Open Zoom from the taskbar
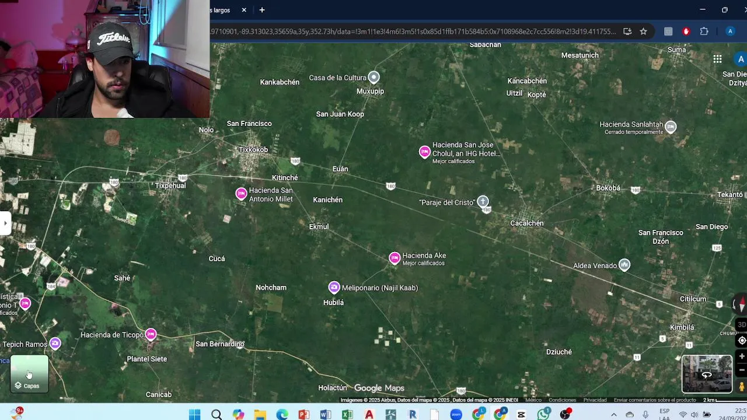The height and width of the screenshot is (420, 747). 456,415
